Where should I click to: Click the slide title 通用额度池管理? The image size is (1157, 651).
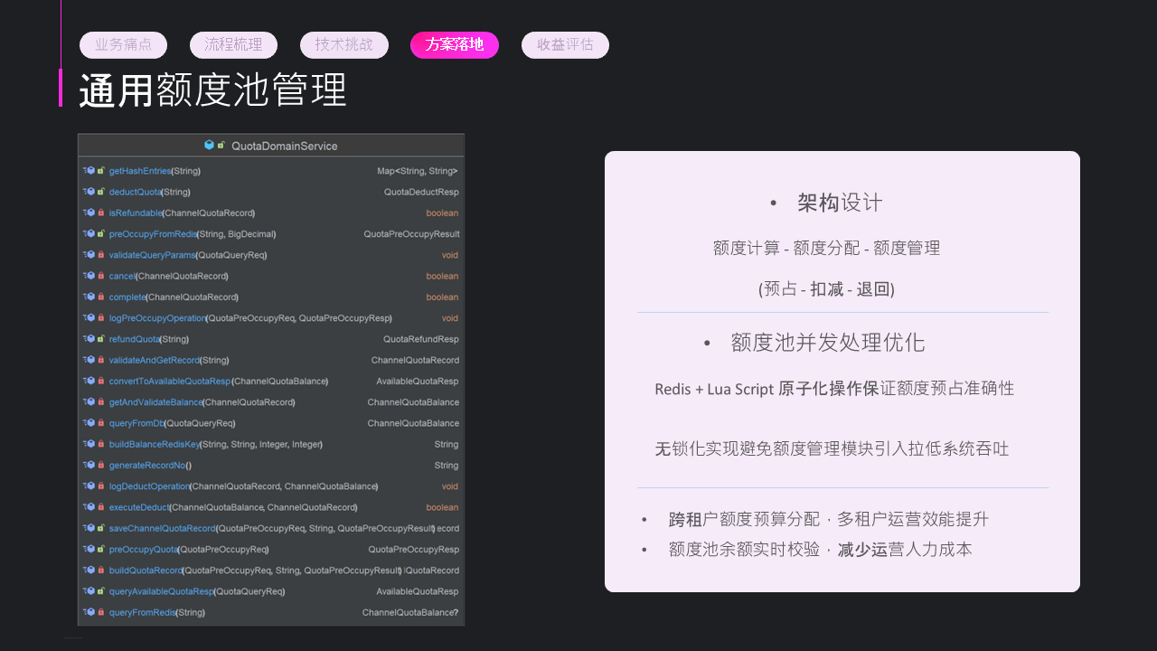click(x=213, y=90)
